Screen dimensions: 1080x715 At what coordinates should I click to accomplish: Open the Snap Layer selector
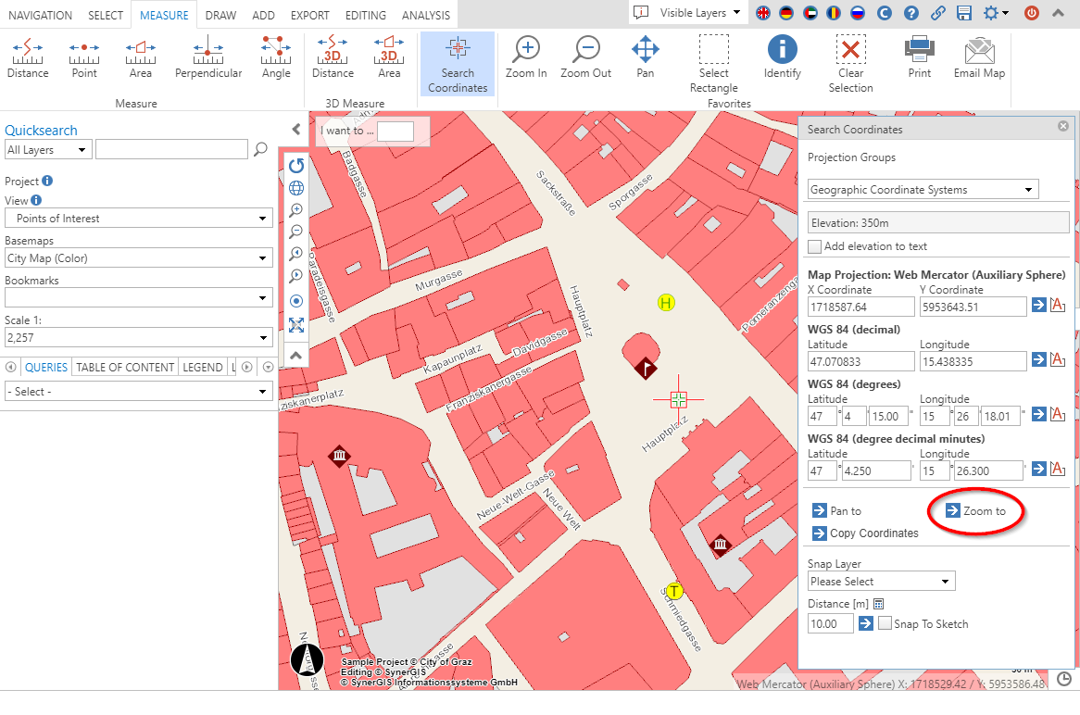tap(880, 581)
